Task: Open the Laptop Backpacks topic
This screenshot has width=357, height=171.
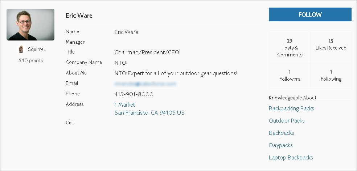Action: [291, 157]
